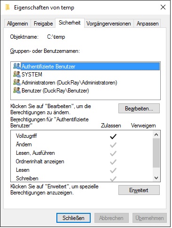Click the Lesen, Ausführen Zulassen checkmark
The height and width of the screenshot is (228, 172).
pos(113,153)
